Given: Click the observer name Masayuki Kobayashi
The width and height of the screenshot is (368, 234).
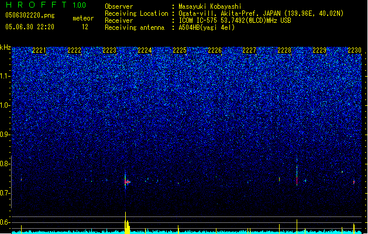Looking at the screenshot, I should coord(210,6).
